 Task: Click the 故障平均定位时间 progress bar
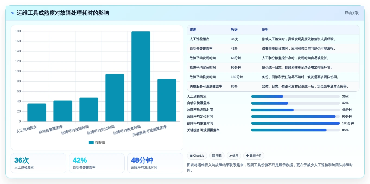295,117
